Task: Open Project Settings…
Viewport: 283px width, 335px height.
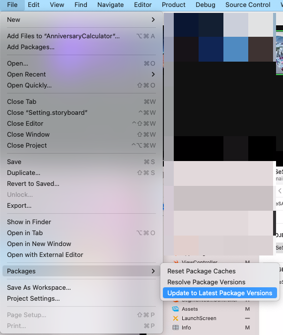Action: (x=81, y=298)
